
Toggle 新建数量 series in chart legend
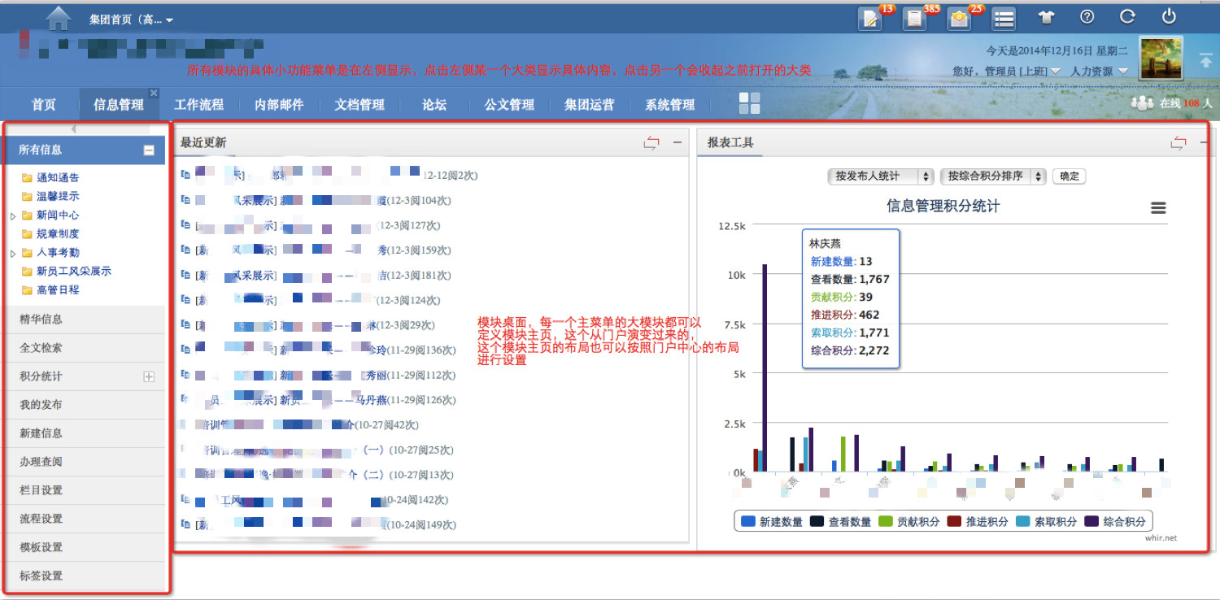click(773, 522)
